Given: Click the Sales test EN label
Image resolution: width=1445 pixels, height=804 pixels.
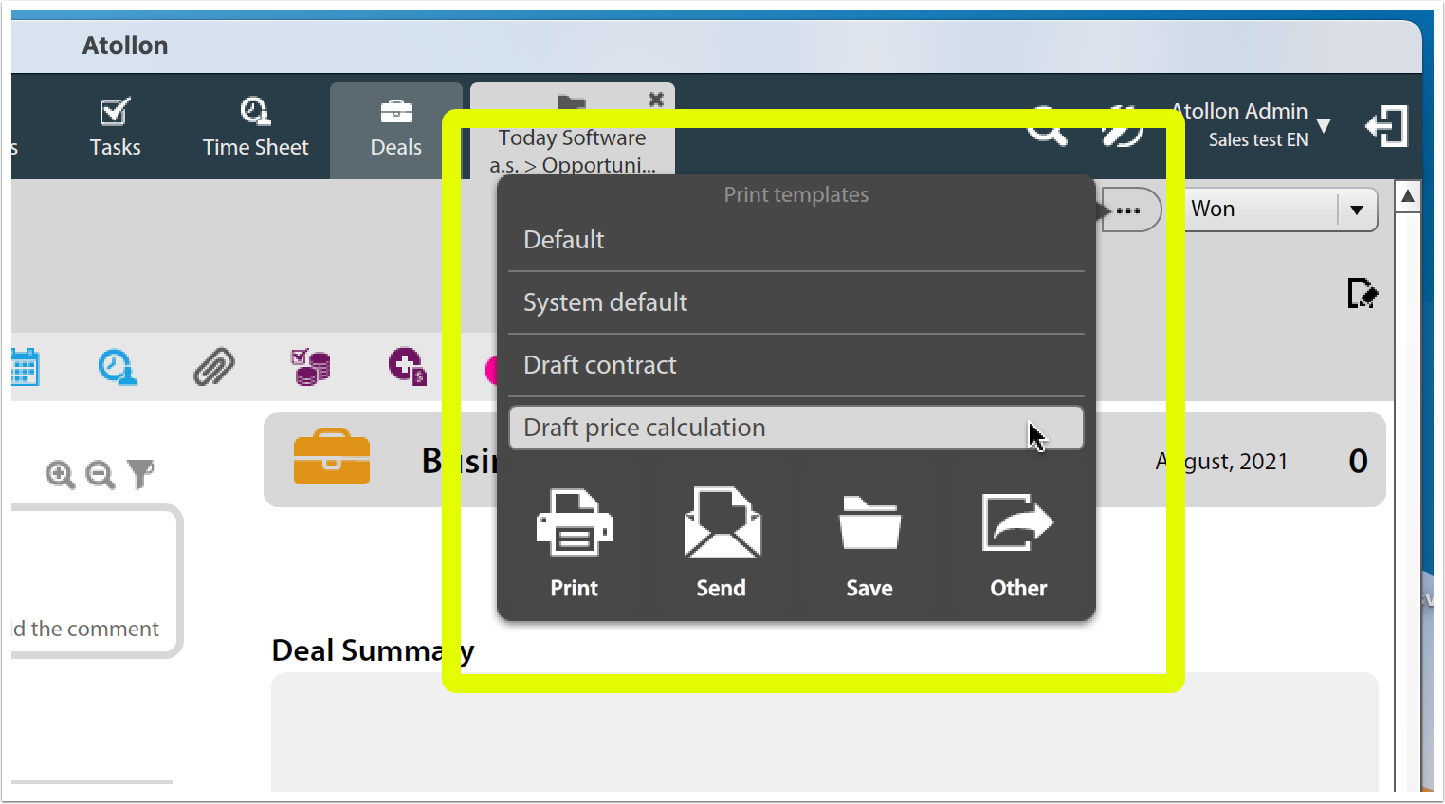Looking at the screenshot, I should pyautogui.click(x=1258, y=139).
